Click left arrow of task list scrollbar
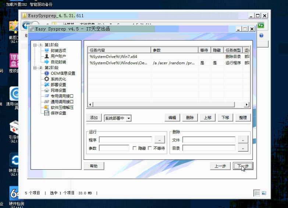 (x=90, y=105)
